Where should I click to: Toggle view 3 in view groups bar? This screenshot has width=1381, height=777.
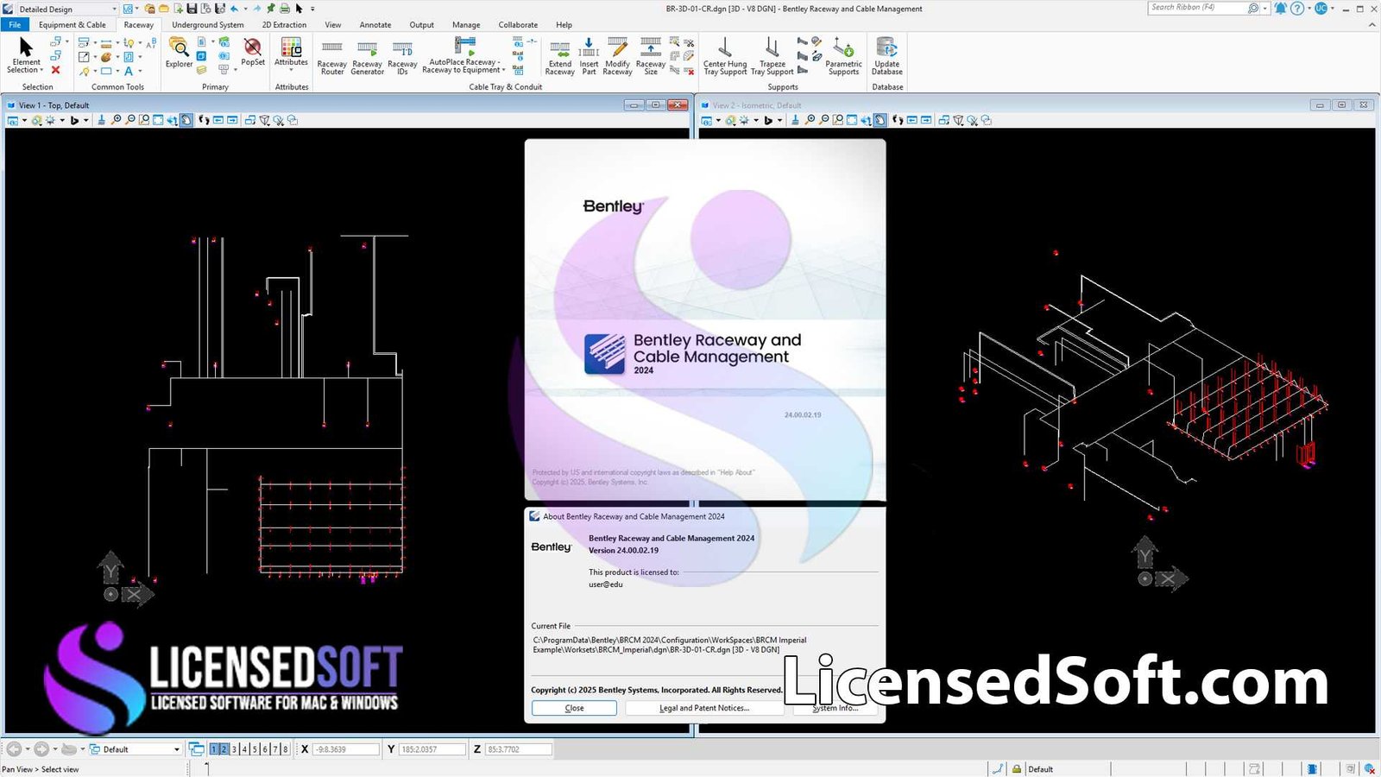[x=234, y=749]
